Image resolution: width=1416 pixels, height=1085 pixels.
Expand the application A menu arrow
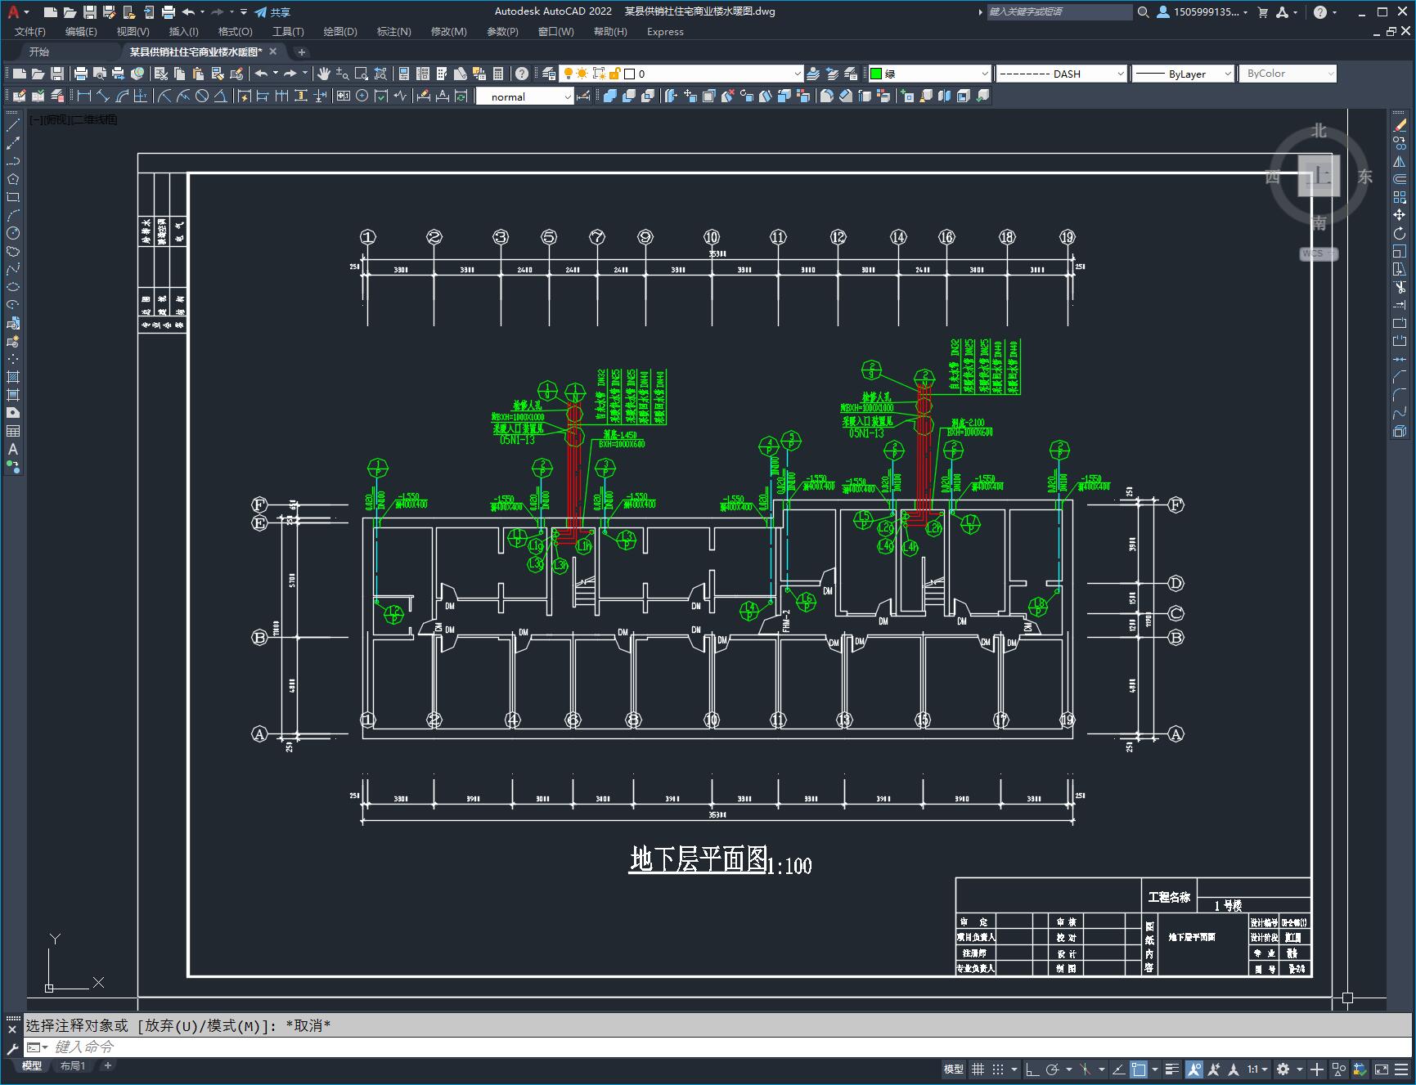27,12
